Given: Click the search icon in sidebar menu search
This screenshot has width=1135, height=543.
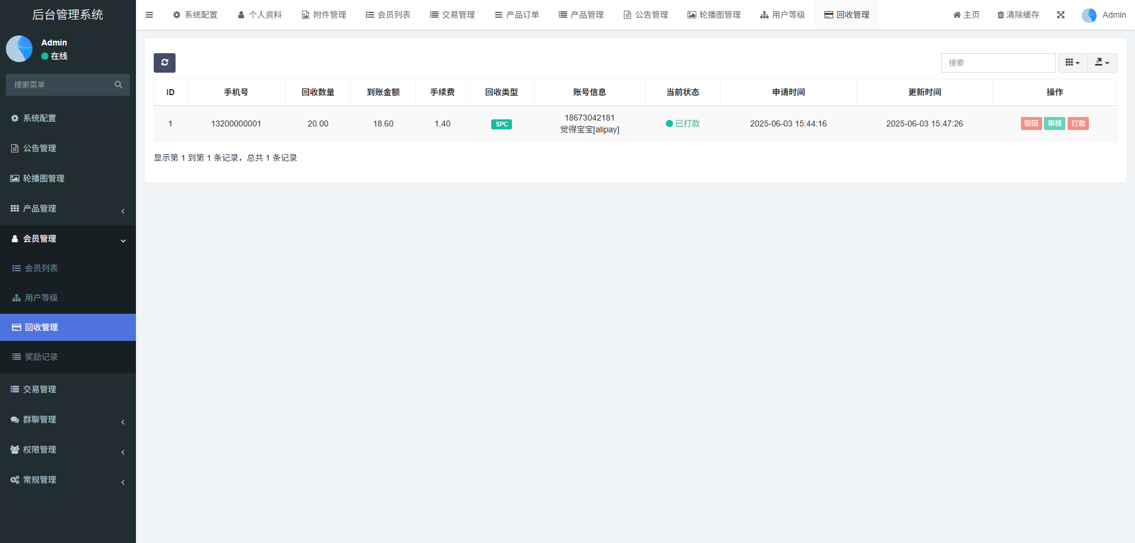Looking at the screenshot, I should point(118,84).
